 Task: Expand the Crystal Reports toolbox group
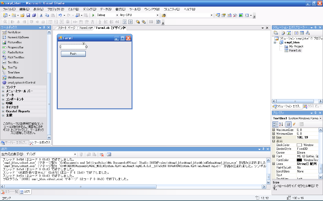[x=3, y=111]
